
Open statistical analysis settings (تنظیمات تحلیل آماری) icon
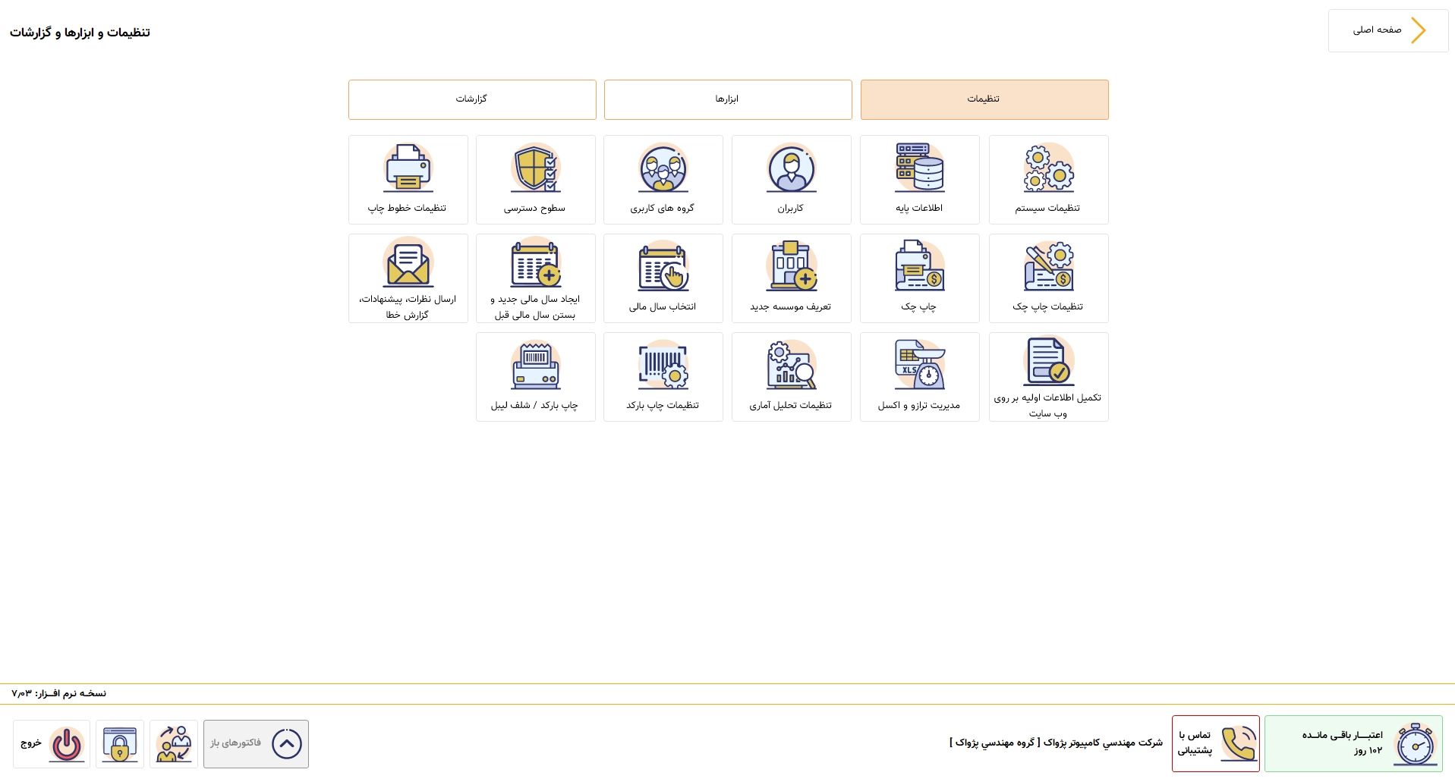(791, 365)
